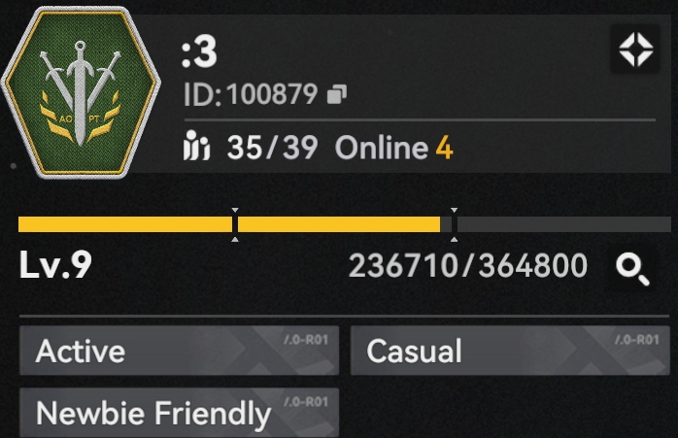
Task: Click the Online 4 indicator
Action: click(x=394, y=148)
